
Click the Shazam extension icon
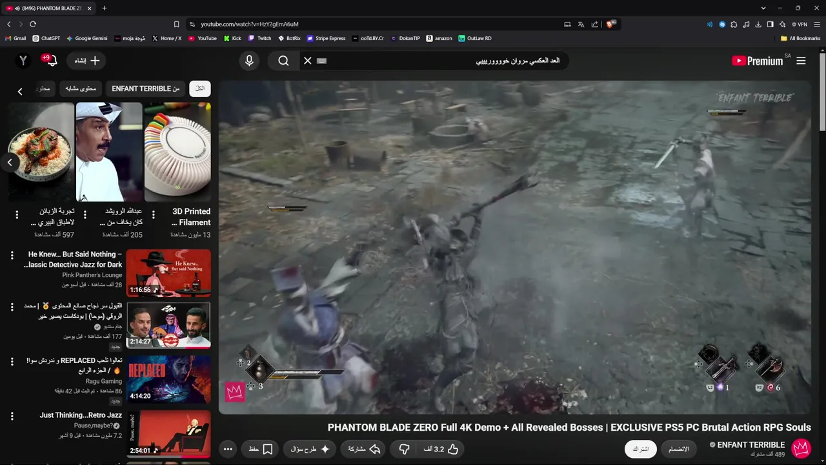coord(722,25)
